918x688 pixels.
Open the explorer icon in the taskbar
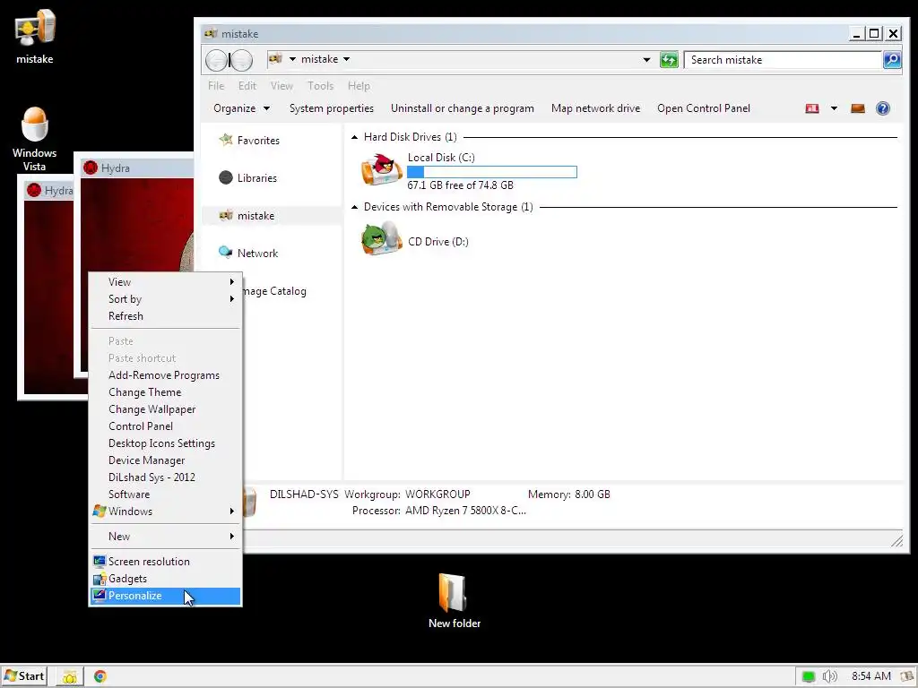[x=70, y=676]
